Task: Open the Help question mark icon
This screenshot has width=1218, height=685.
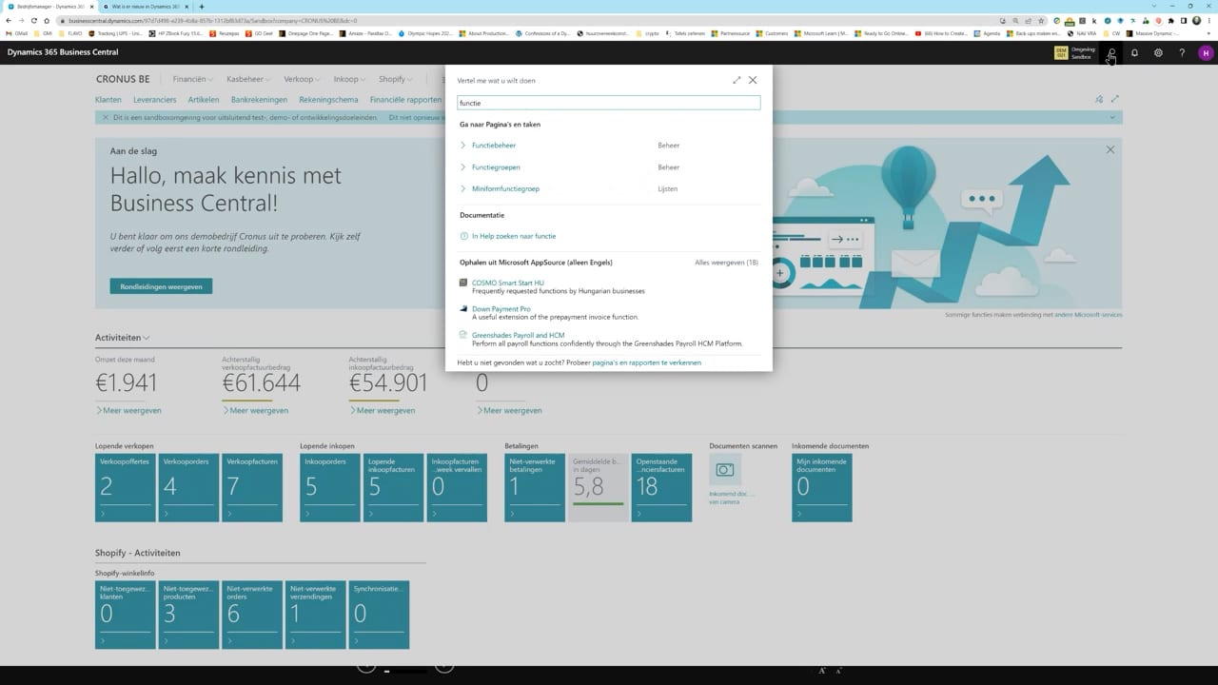Action: tap(1182, 52)
